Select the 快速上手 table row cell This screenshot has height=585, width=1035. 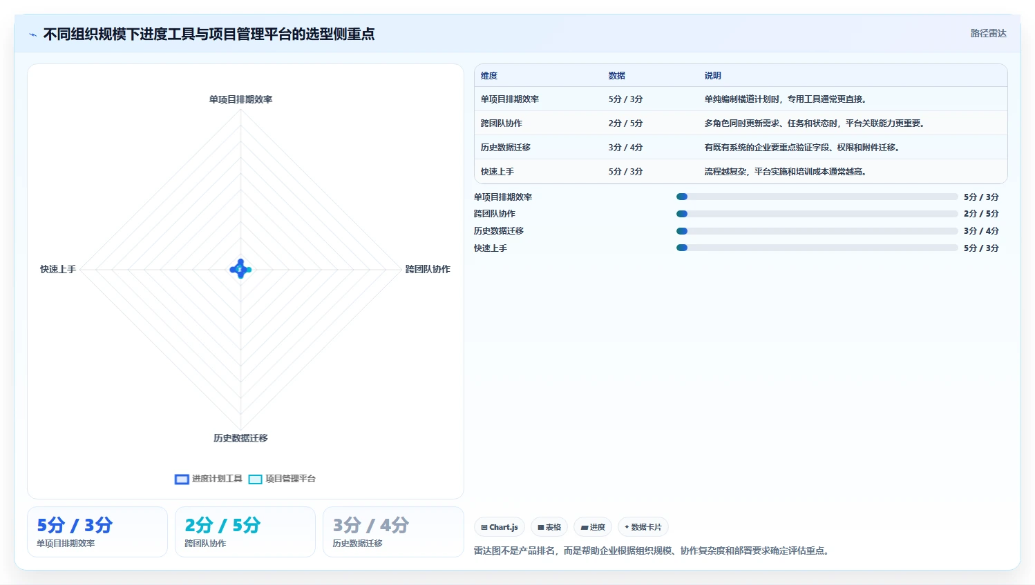click(497, 172)
